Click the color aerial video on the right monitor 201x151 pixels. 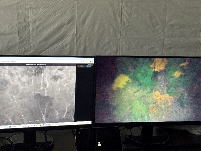pyautogui.click(x=148, y=90)
